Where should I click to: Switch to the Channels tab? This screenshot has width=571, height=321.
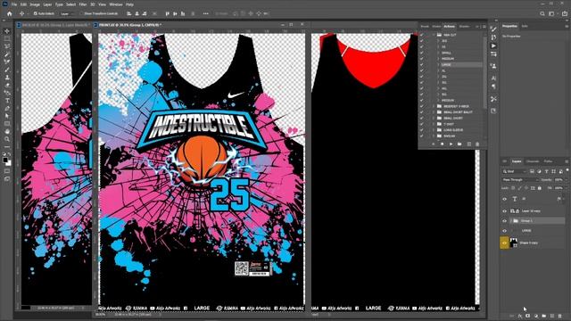[x=533, y=161]
